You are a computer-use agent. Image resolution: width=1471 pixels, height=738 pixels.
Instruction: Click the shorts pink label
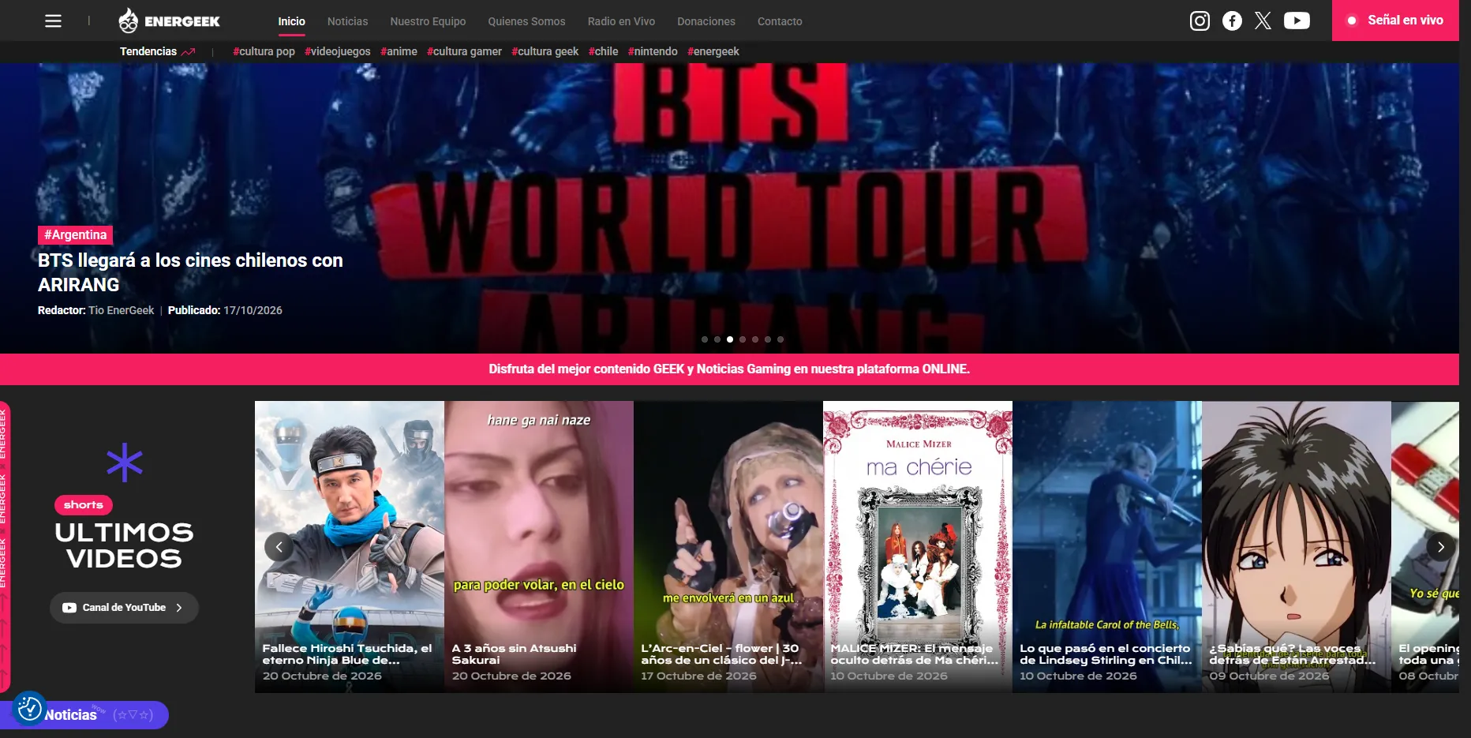coord(84,505)
